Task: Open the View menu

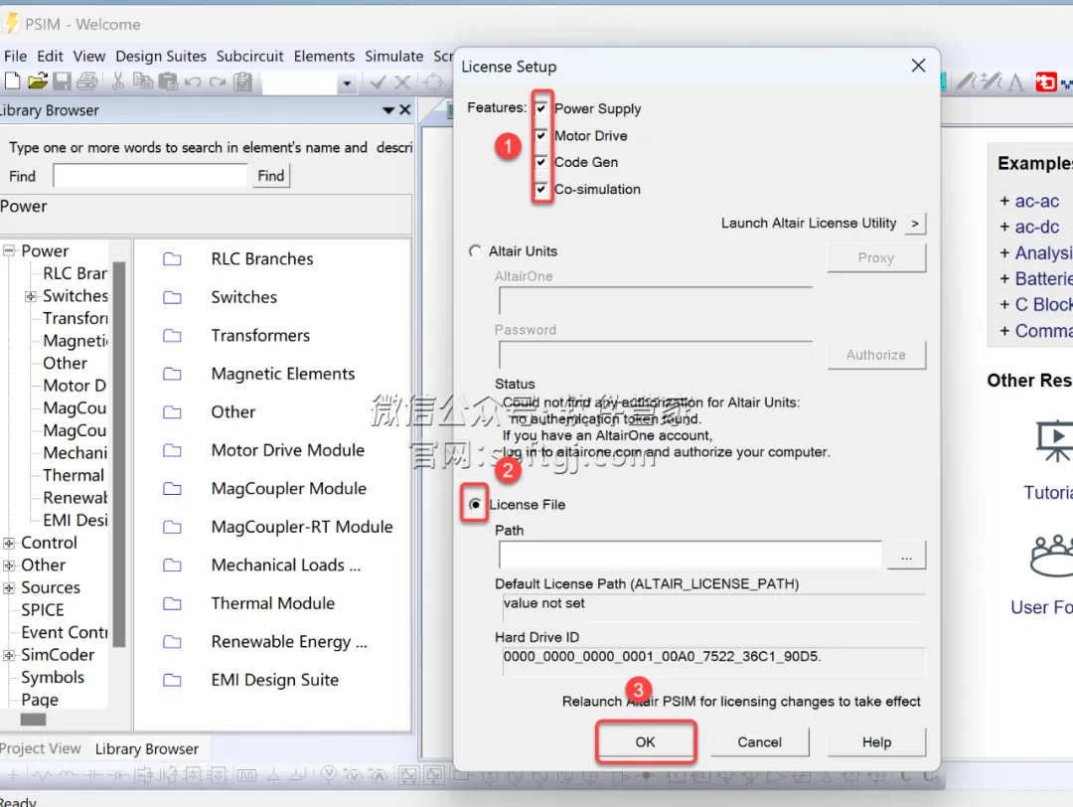Action: click(89, 56)
